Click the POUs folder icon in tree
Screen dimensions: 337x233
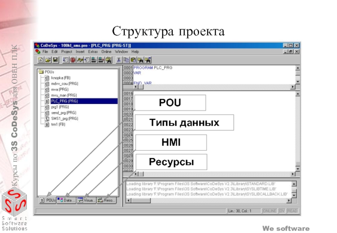point(41,72)
